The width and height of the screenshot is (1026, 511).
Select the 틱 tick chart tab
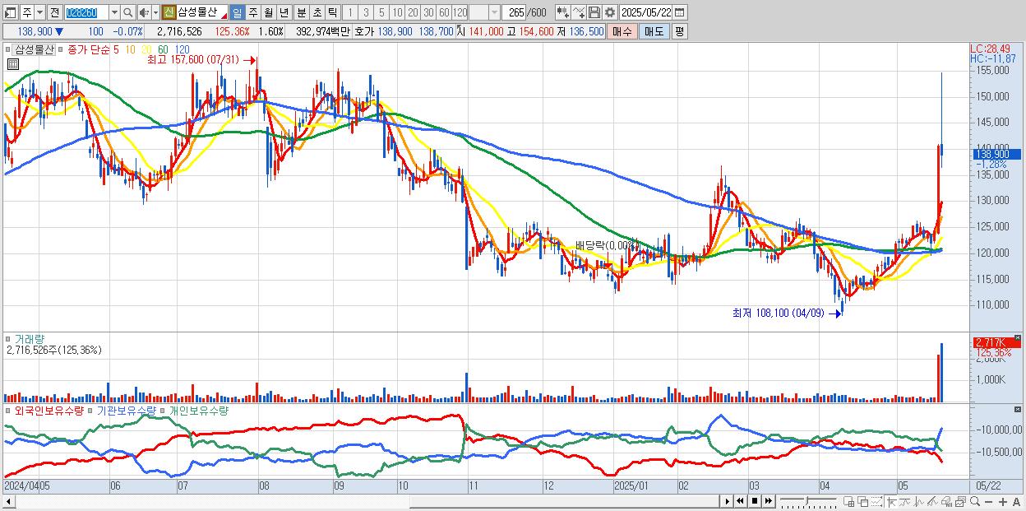coord(332,12)
